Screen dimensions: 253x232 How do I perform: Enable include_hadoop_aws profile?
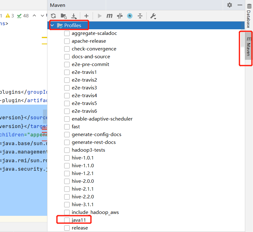[67, 212]
